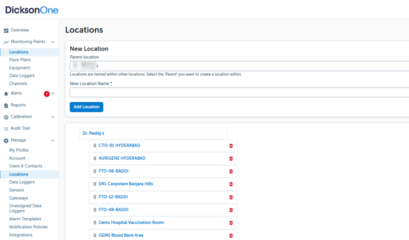The image size is (409, 240).
Task: Click the red alerts count badge
Action: 47,94
